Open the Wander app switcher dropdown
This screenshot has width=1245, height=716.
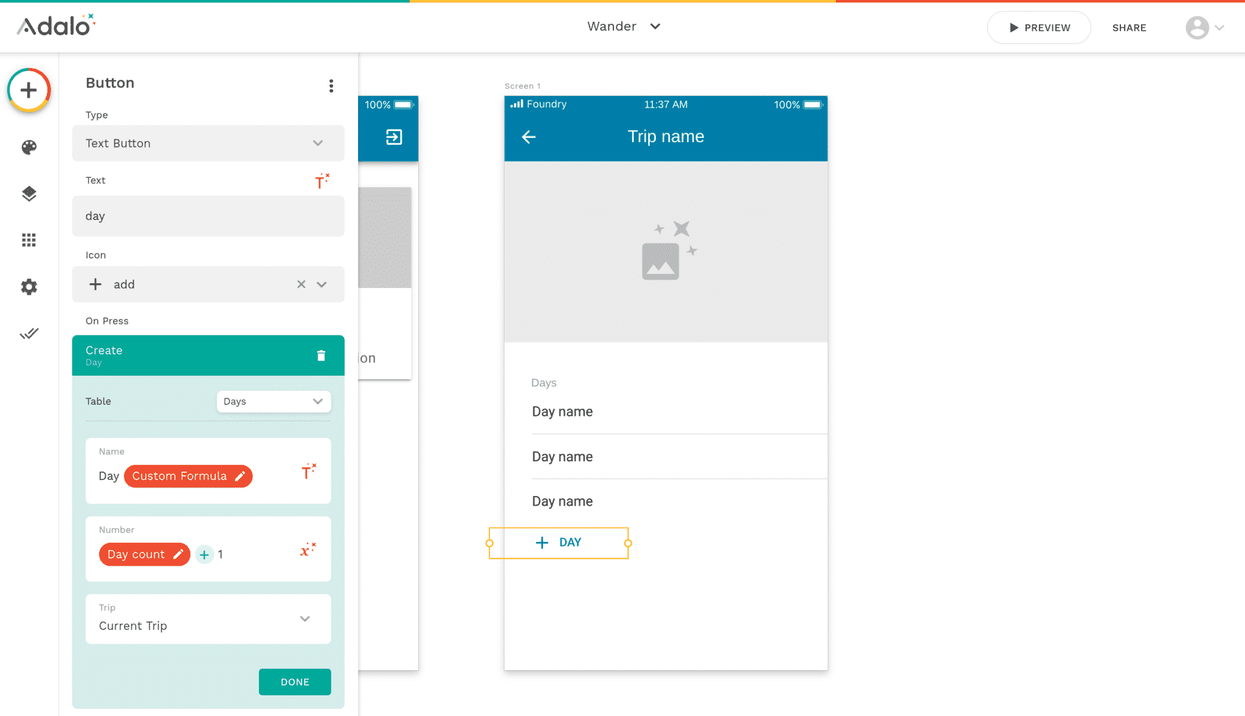click(624, 27)
